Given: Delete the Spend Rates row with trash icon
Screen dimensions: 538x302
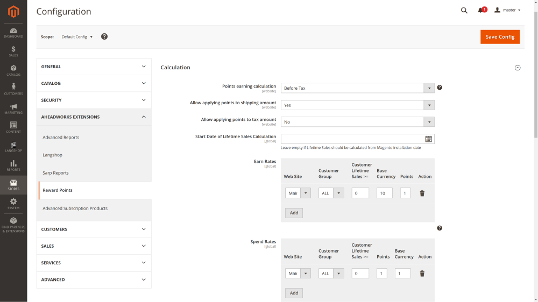Looking at the screenshot, I should coord(422,274).
